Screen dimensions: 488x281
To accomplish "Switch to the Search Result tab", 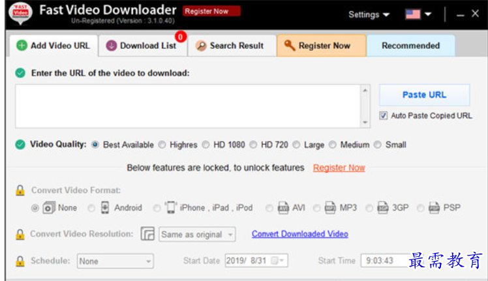I will point(232,46).
